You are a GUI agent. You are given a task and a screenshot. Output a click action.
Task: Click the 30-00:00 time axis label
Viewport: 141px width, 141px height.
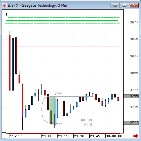pyautogui.click(x=114, y=136)
